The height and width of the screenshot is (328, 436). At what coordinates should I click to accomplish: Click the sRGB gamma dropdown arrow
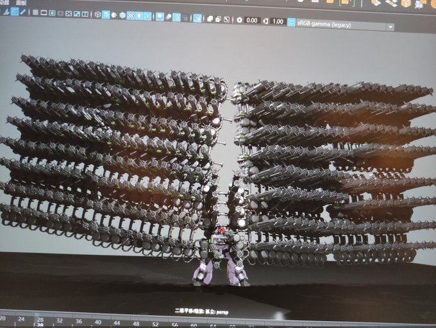click(x=390, y=27)
